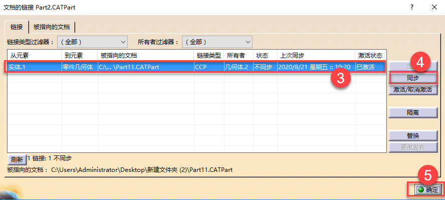445x200 pixels.
Task: Click the 隔离 button
Action: tap(413, 112)
